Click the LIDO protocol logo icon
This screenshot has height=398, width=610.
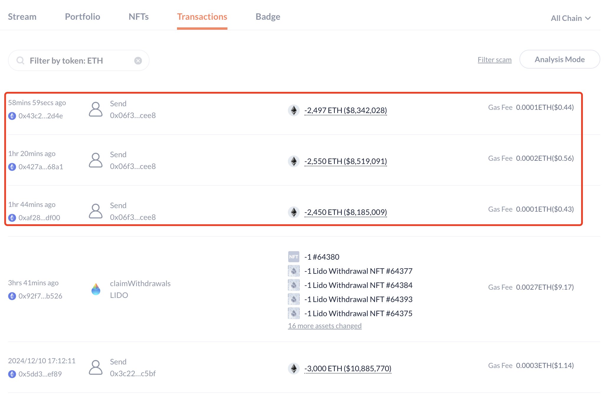click(96, 289)
